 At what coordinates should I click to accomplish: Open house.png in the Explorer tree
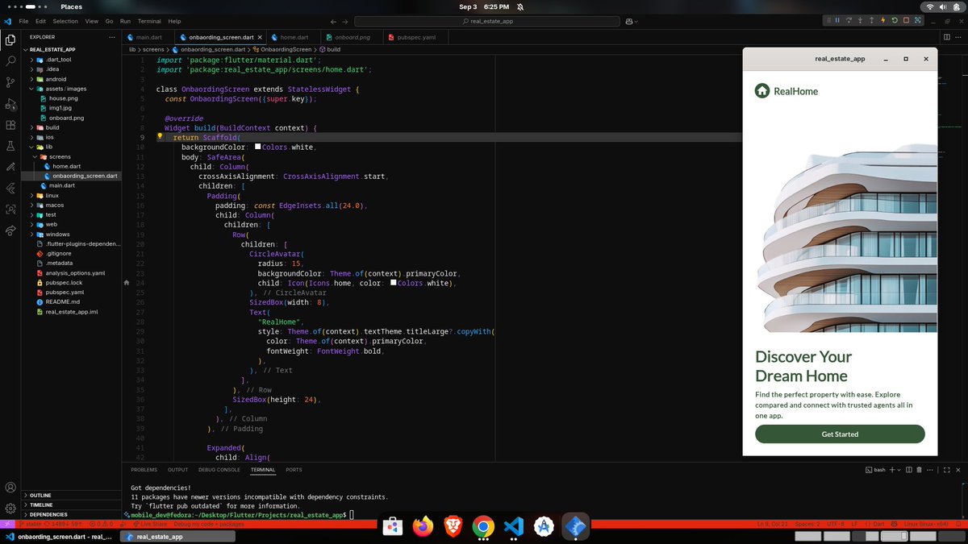(x=63, y=98)
